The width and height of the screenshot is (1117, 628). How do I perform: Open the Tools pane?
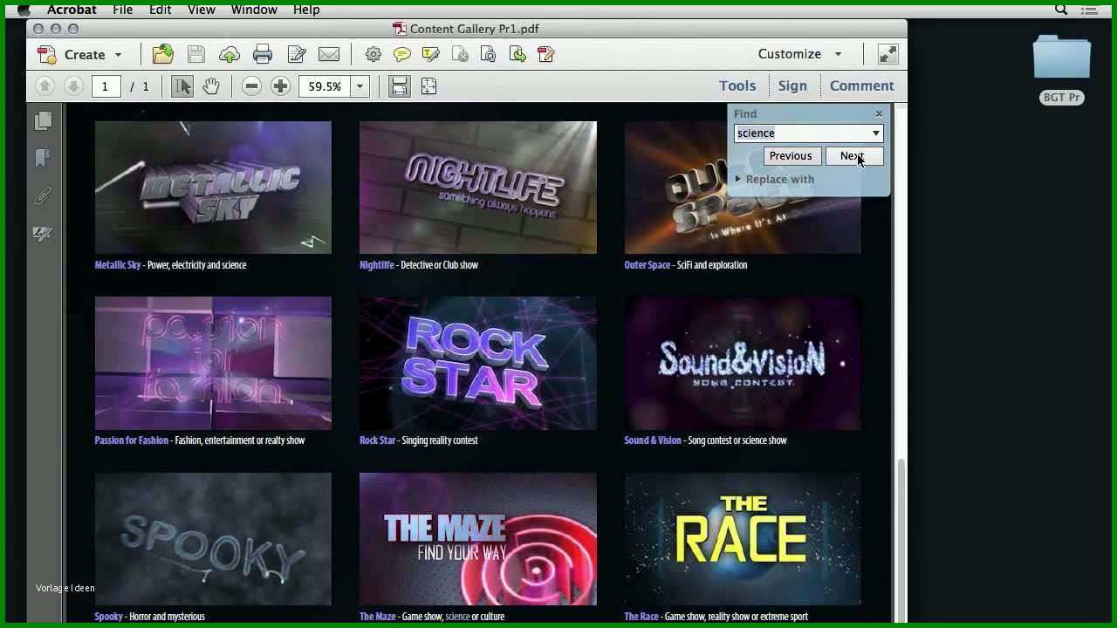tap(737, 85)
